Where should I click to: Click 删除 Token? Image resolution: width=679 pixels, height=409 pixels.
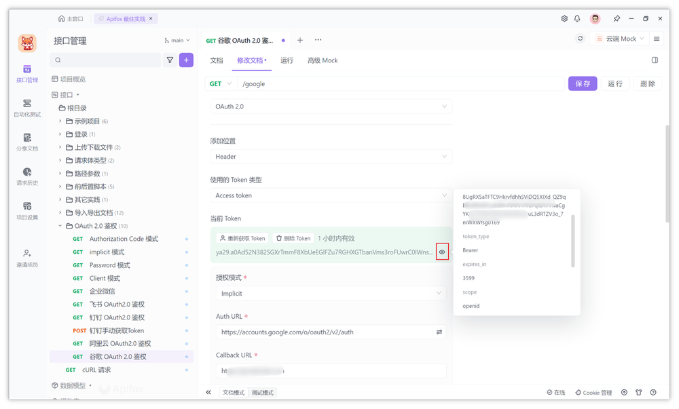[293, 238]
